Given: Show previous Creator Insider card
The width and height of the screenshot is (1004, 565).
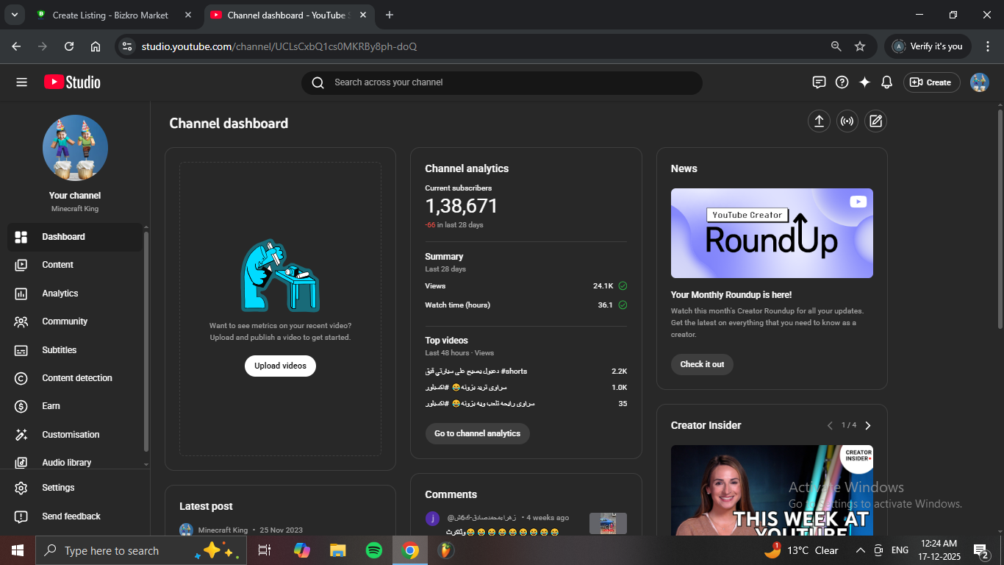Looking at the screenshot, I should tap(830, 426).
